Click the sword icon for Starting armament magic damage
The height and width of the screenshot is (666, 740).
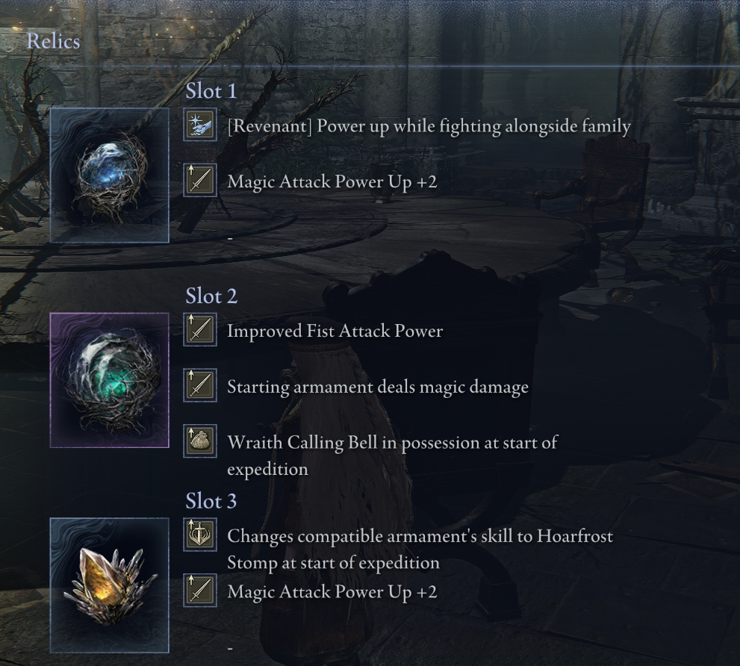pos(200,385)
